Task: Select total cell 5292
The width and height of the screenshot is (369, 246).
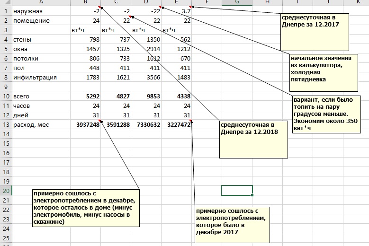Action: pos(85,97)
